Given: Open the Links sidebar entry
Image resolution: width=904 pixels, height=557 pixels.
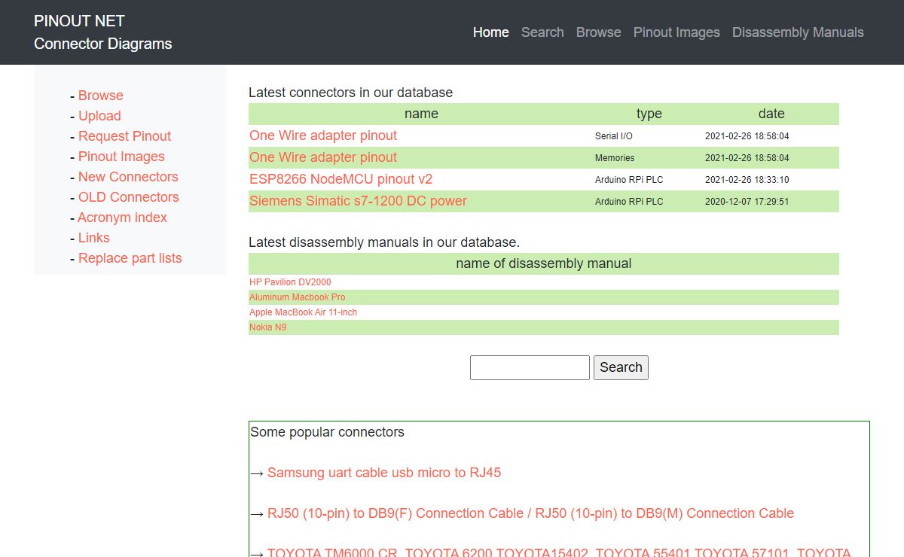Looking at the screenshot, I should [94, 238].
